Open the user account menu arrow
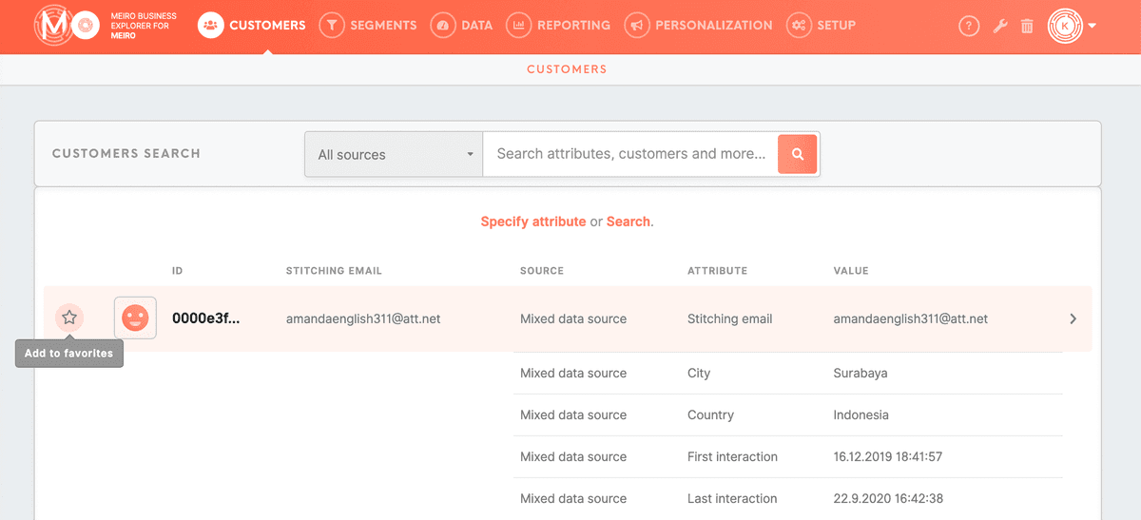This screenshot has height=520, width=1141. (x=1092, y=26)
